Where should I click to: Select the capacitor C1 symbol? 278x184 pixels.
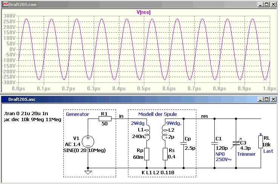coord(214,143)
